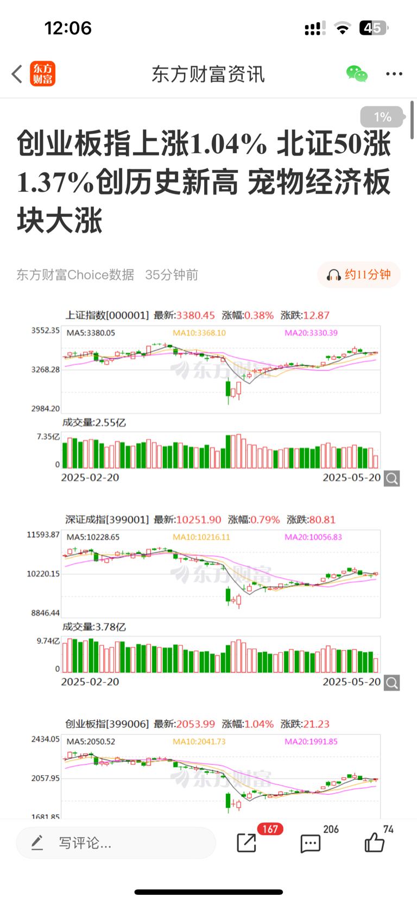Share via the WeChat icon
The height and width of the screenshot is (904, 417).
click(357, 73)
